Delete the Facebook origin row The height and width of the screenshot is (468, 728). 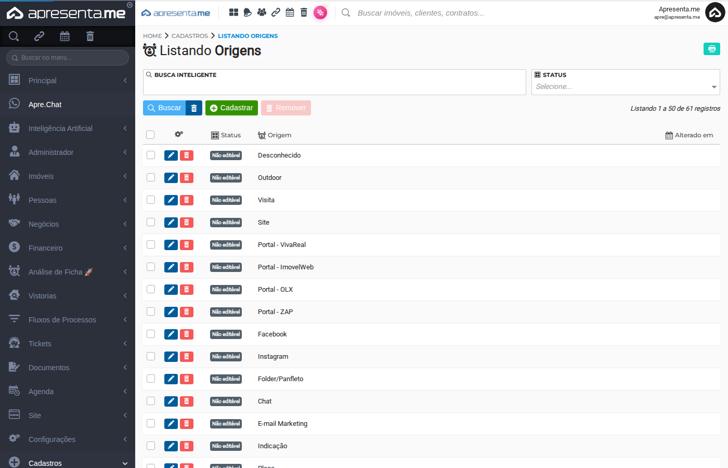tap(187, 334)
